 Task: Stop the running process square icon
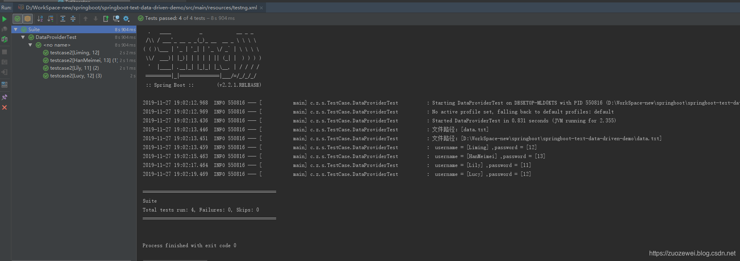pos(4,52)
